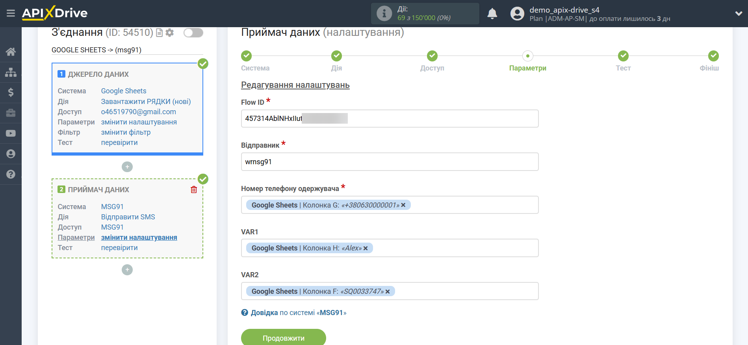Click the Flow ID input field
Image resolution: width=748 pixels, height=345 pixels.
coord(390,119)
